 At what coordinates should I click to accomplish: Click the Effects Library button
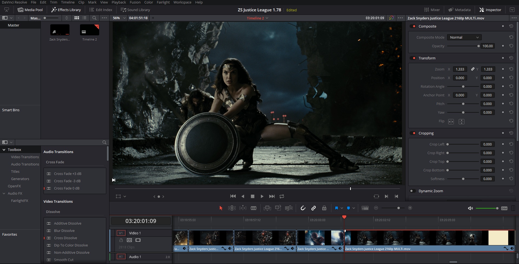(66, 10)
